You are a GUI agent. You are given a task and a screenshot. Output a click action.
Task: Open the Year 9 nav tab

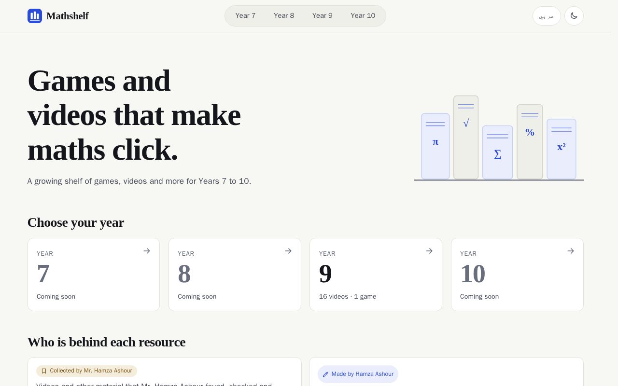(322, 16)
